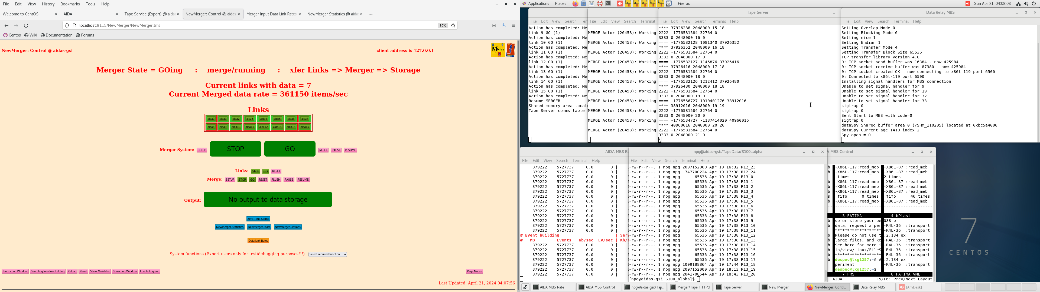Click the AnyDesk icon in top panel
Viewport: 1040px width, 292px height.
(620, 4)
